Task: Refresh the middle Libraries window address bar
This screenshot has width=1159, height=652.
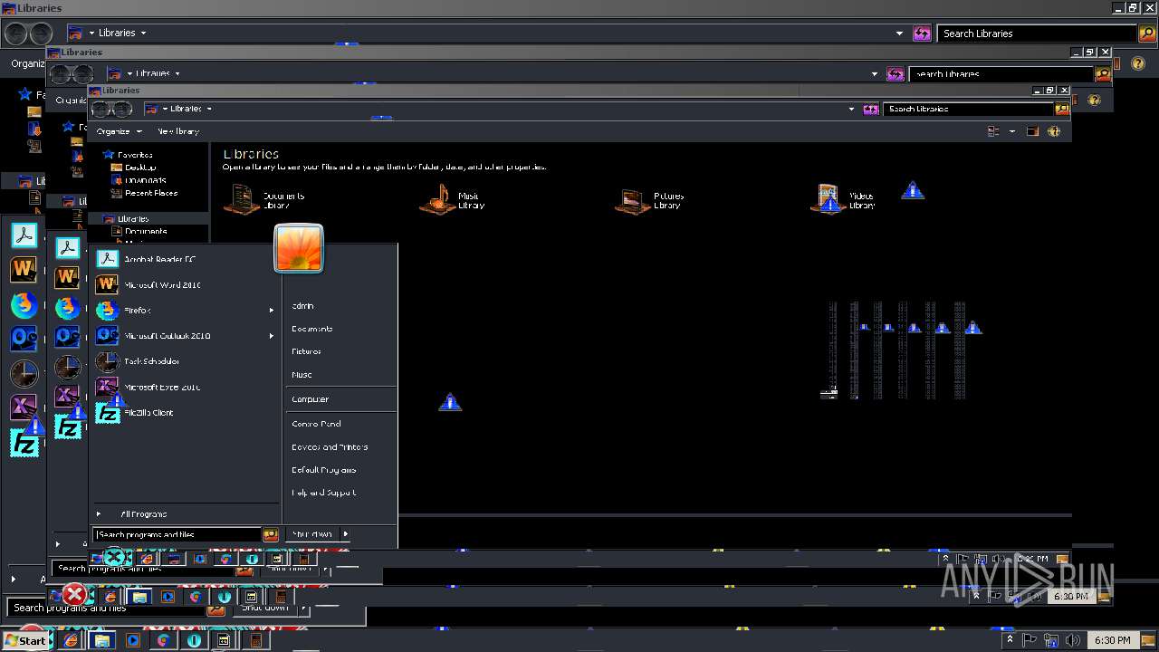Action: click(x=896, y=74)
